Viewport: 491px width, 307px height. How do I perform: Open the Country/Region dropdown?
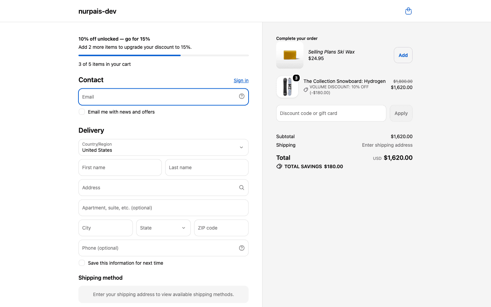[163, 147]
